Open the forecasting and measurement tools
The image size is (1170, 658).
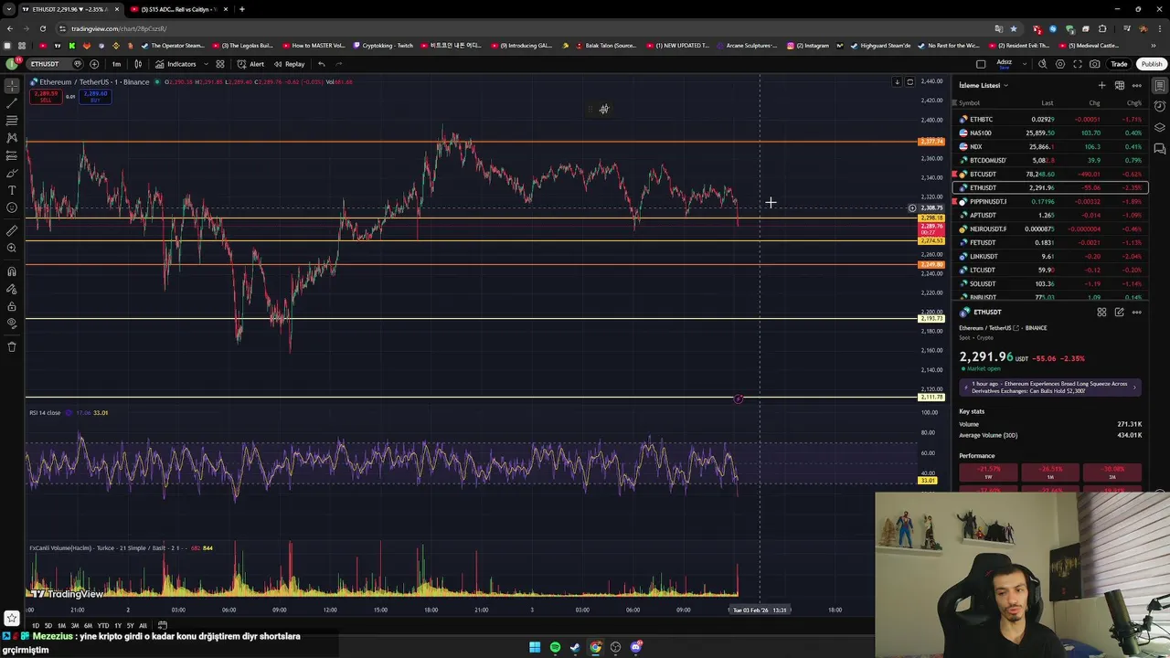tap(12, 155)
